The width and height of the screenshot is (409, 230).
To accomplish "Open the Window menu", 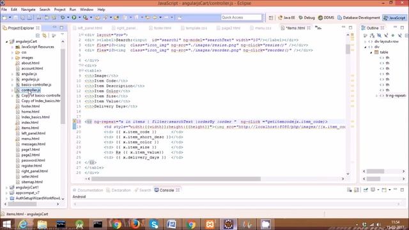I will [x=86, y=10].
